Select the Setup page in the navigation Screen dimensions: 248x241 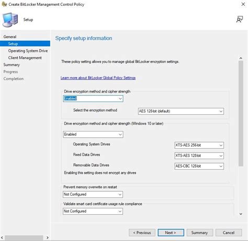point(25,43)
